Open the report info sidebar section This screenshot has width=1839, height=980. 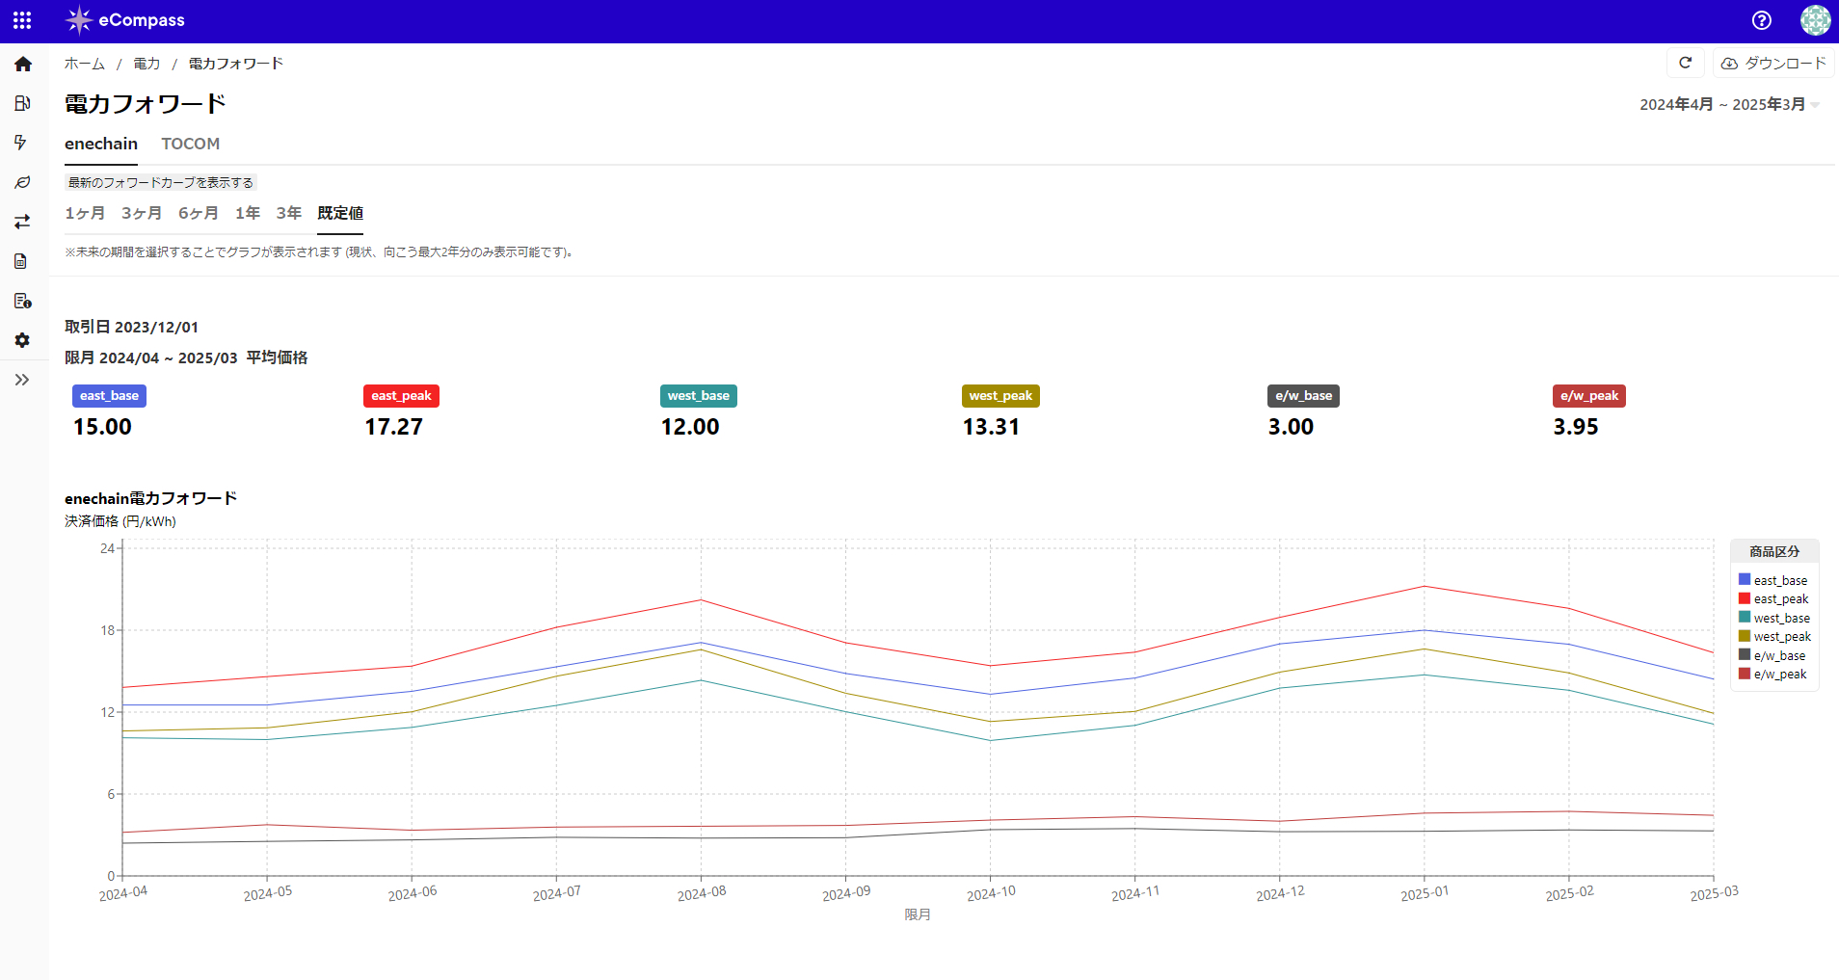(x=22, y=300)
